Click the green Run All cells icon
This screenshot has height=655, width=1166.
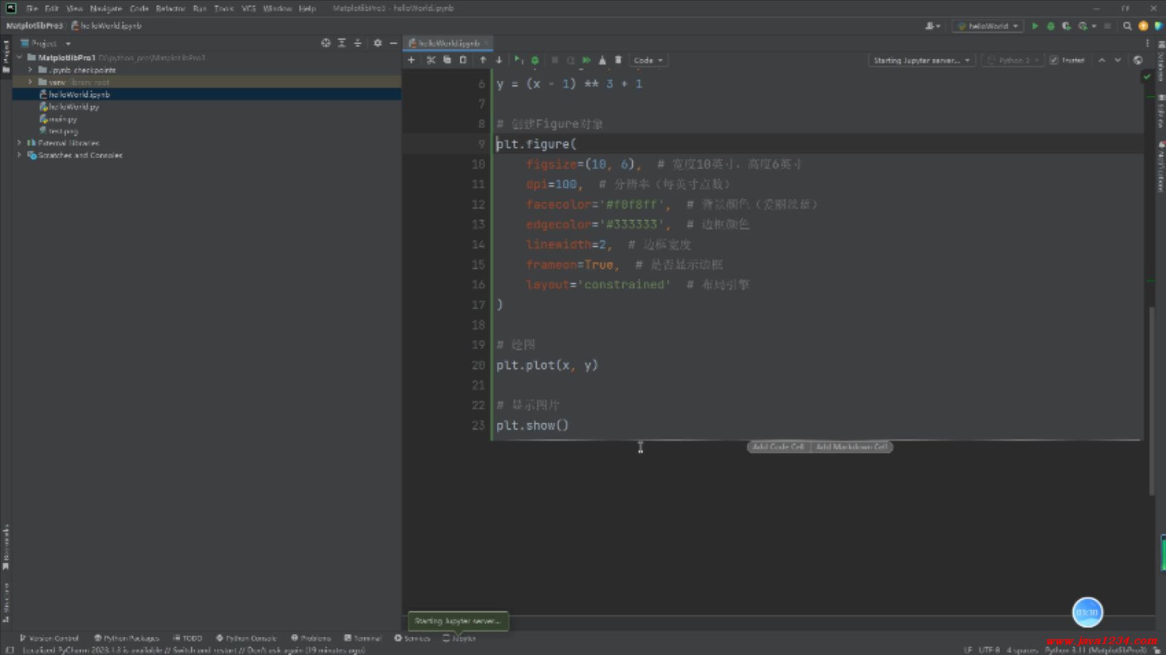586,60
